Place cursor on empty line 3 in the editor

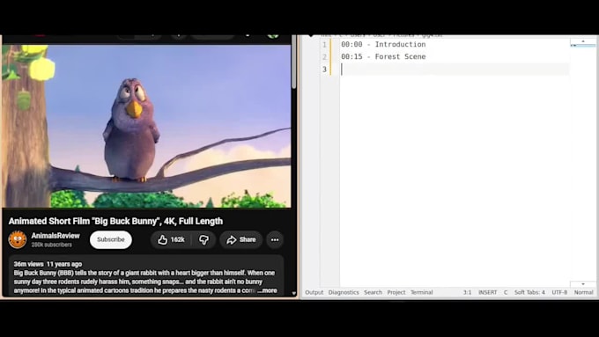point(455,70)
